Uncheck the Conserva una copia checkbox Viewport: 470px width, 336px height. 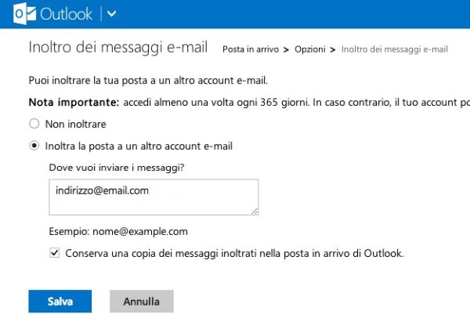(x=54, y=253)
